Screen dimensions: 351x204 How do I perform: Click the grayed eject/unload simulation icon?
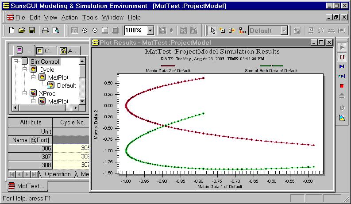[x=342, y=96]
